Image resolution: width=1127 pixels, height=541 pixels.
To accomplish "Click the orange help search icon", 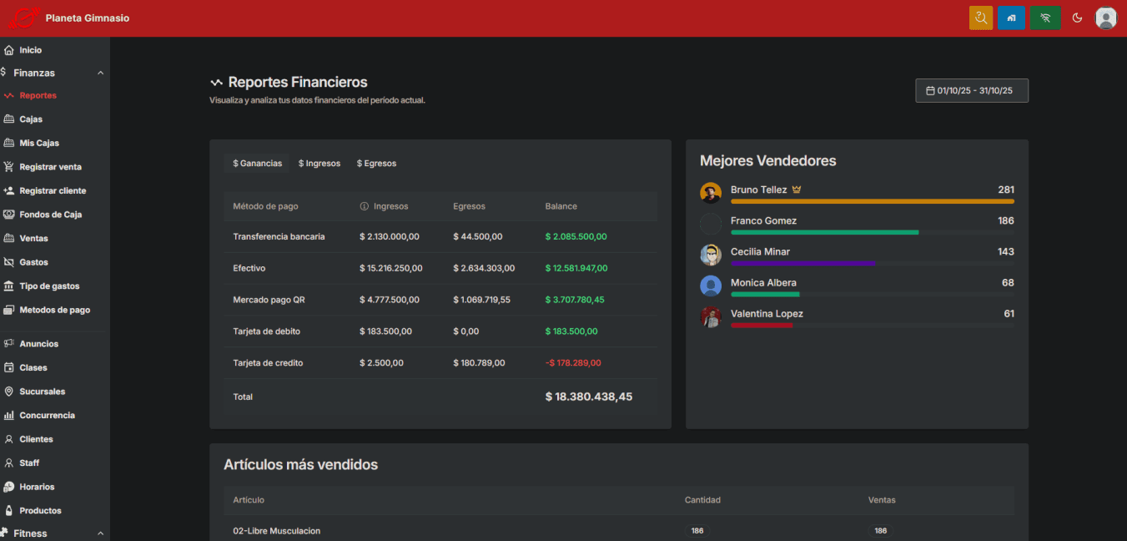I will tap(981, 18).
